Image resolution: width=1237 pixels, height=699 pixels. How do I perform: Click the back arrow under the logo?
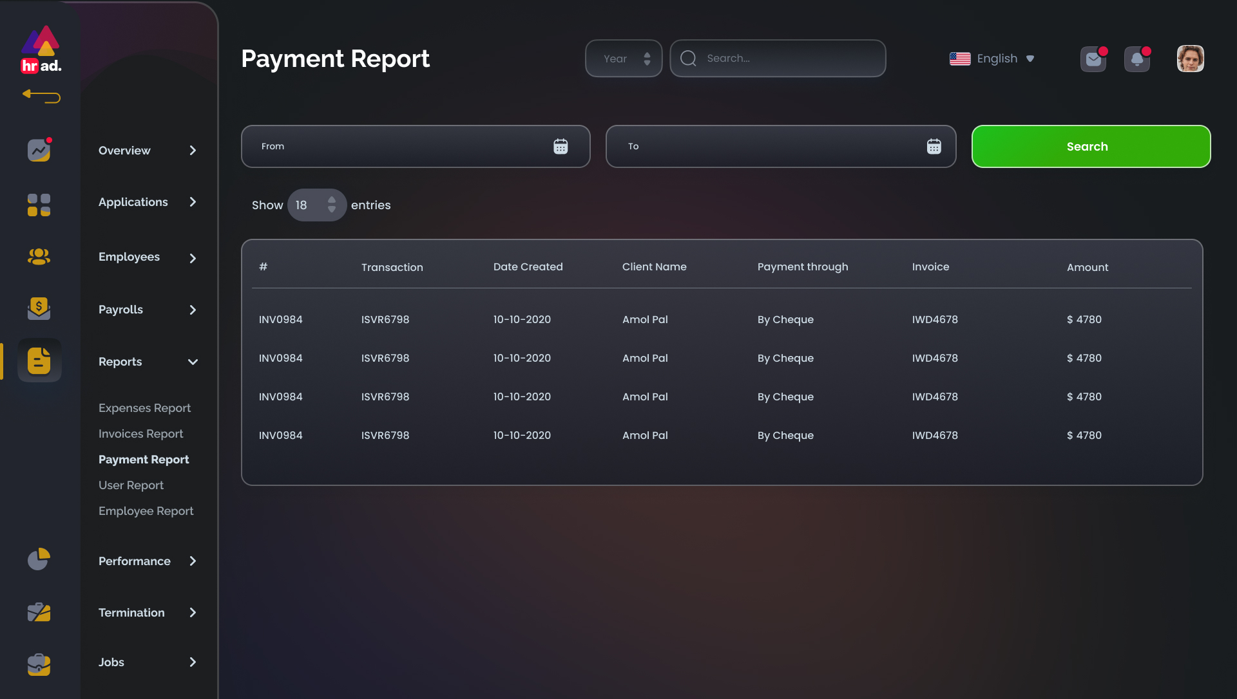click(41, 97)
